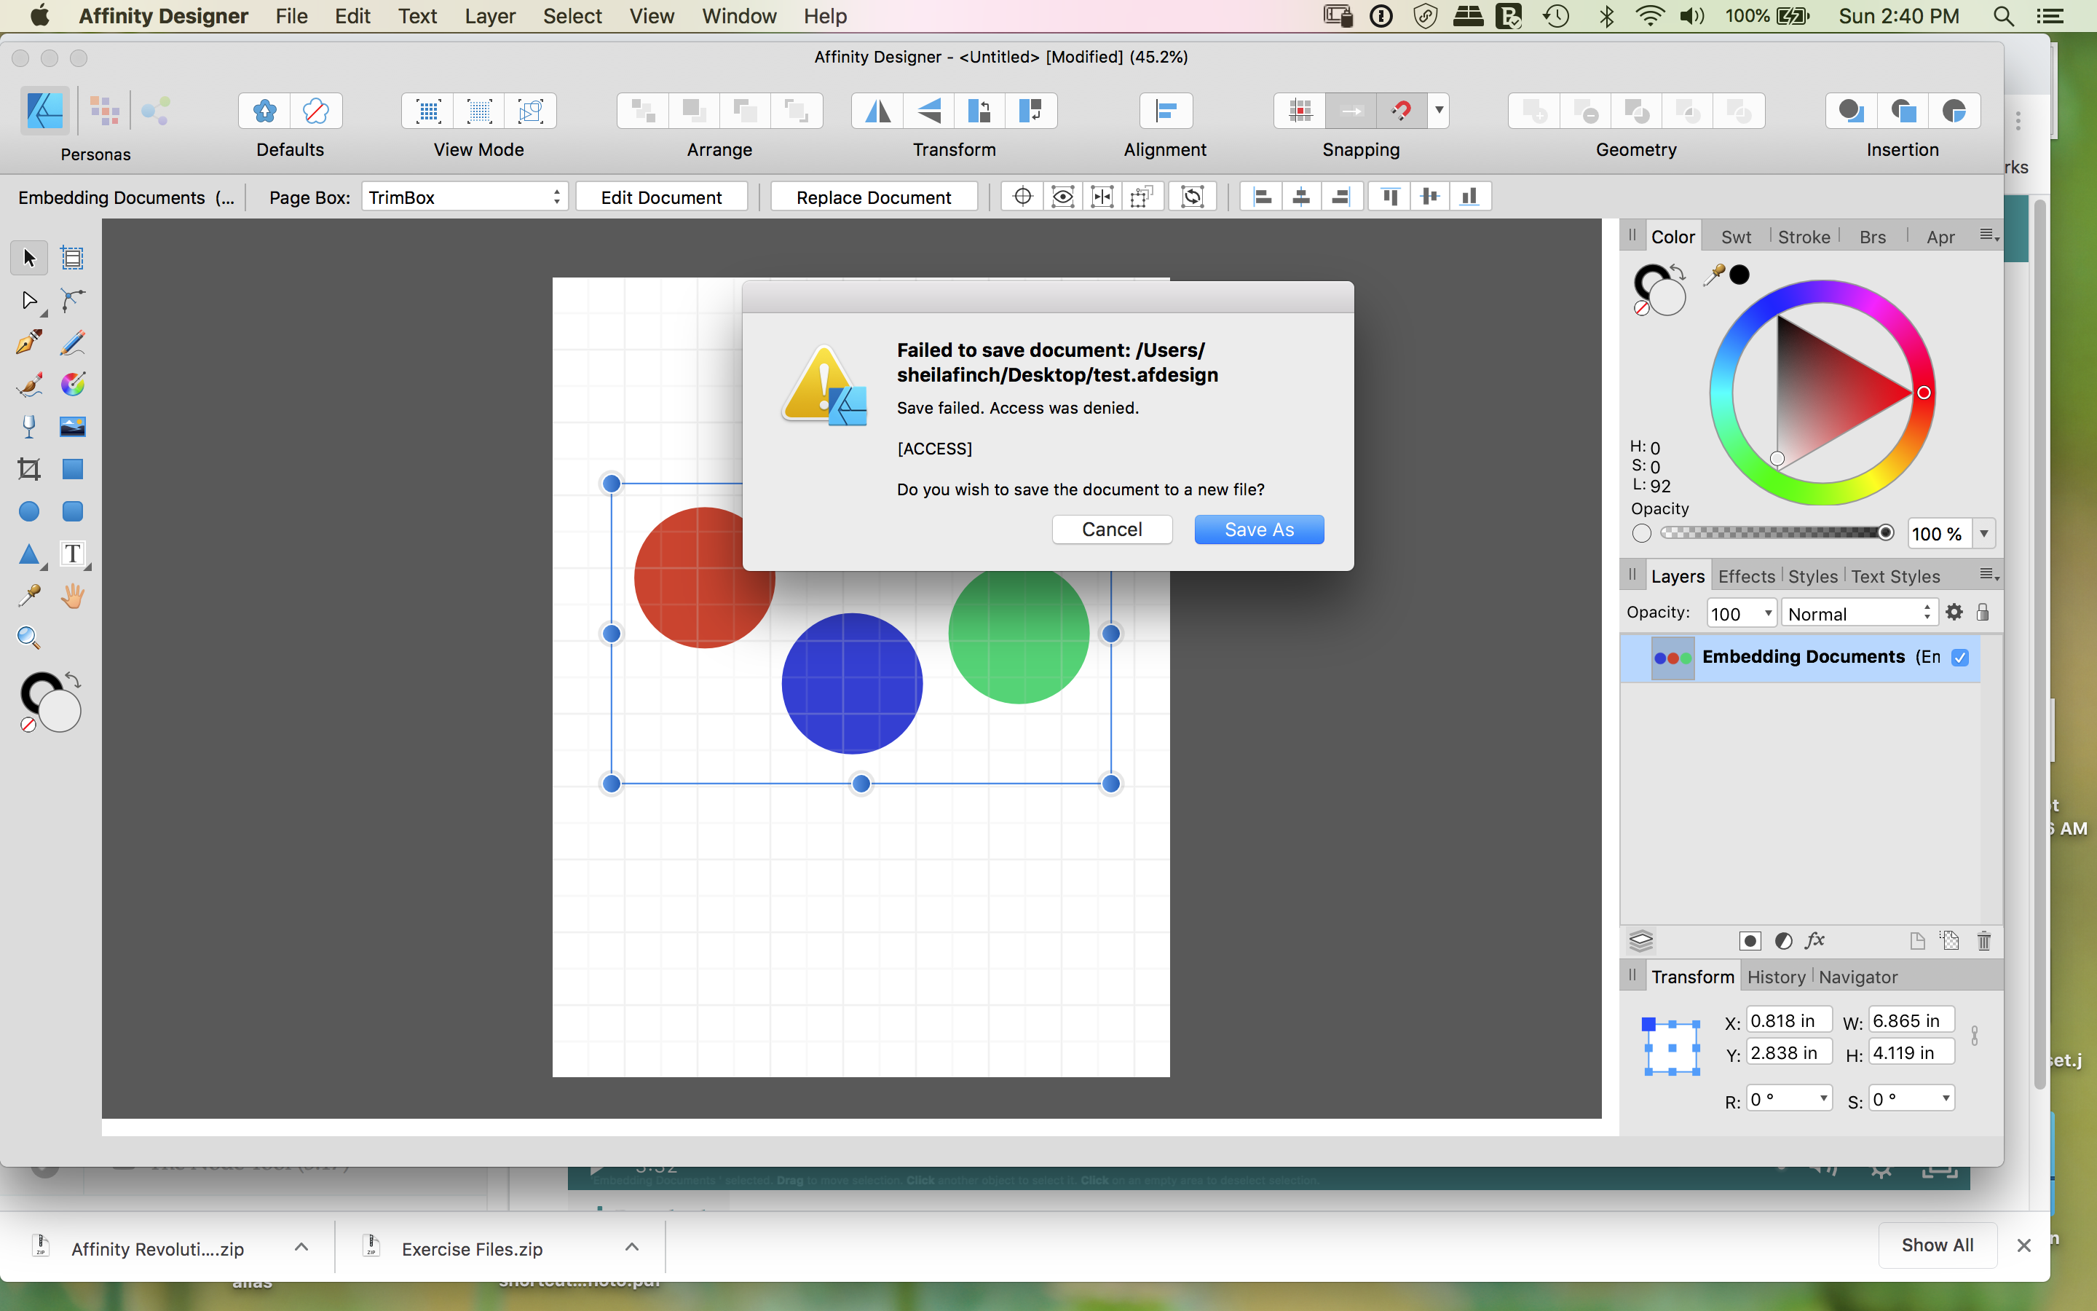Select top-left transform anchor point
This screenshot has width=2097, height=1311.
click(1649, 1024)
